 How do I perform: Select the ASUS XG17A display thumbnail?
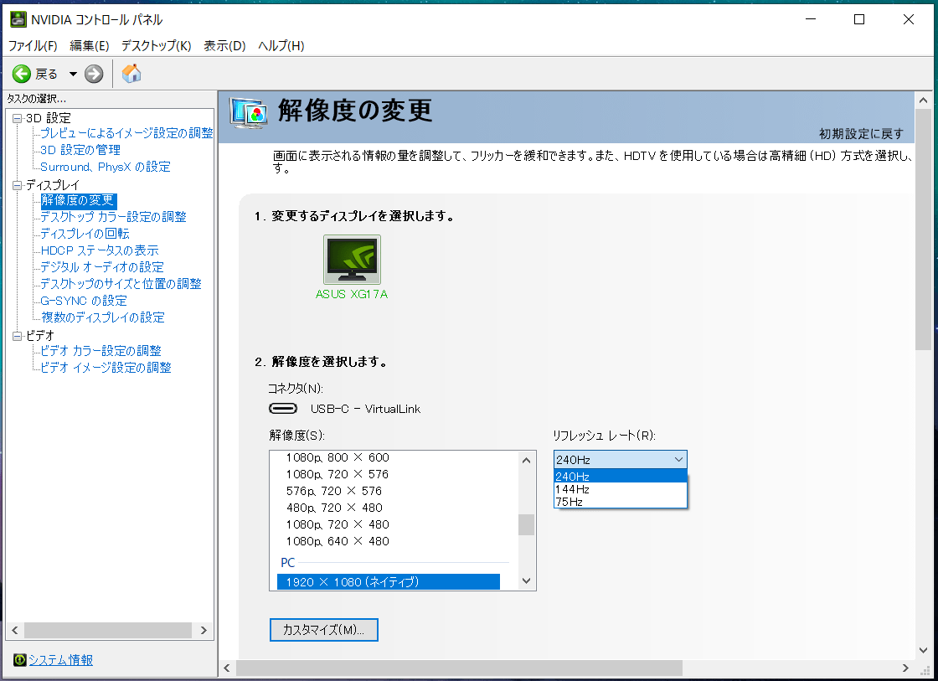(x=352, y=259)
